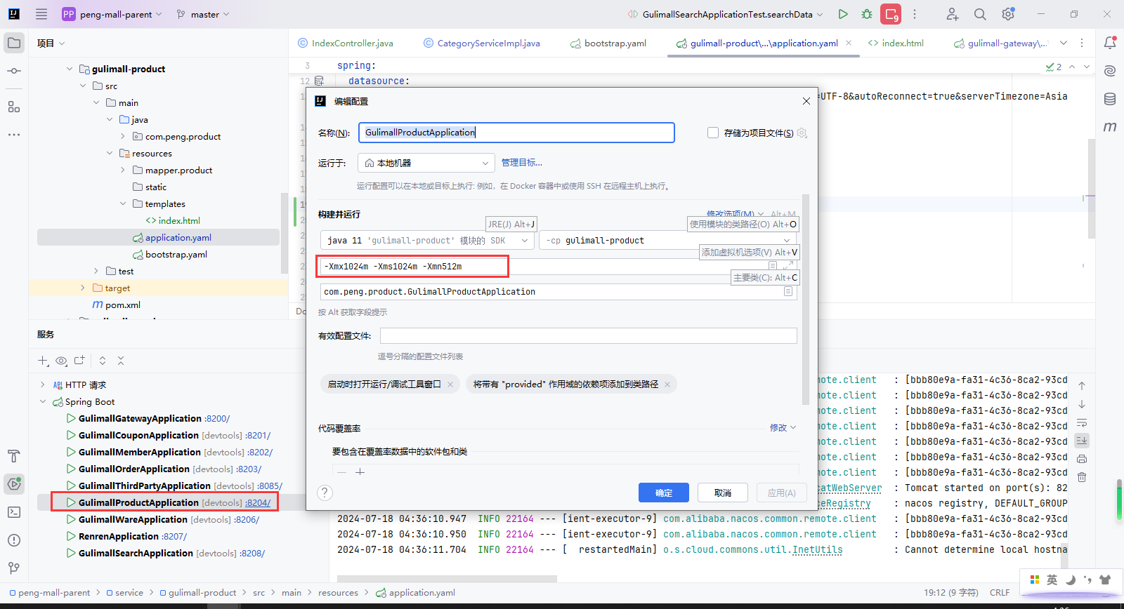
Task: Open the run-on local machine dropdown
Action: pyautogui.click(x=426, y=163)
